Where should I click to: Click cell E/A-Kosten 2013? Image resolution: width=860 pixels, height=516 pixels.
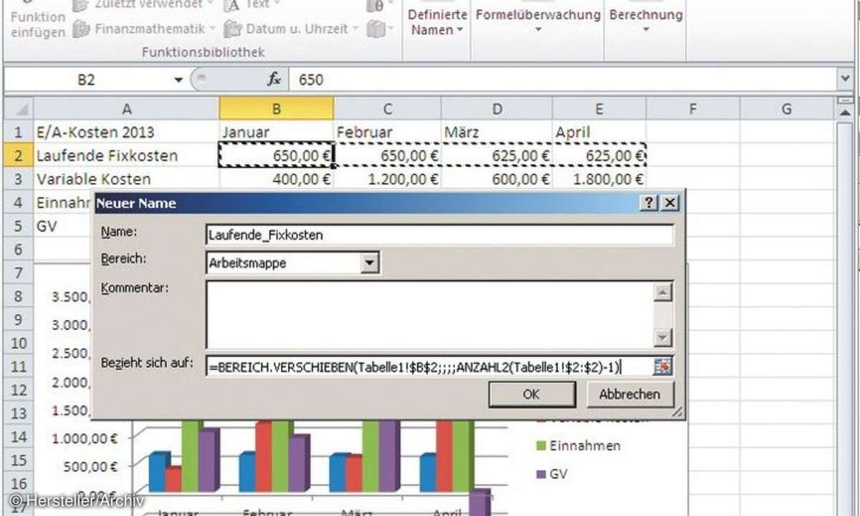(126, 132)
